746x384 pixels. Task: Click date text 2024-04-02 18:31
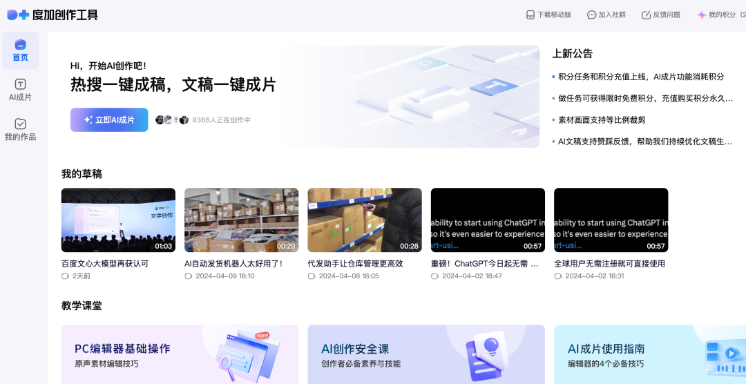click(x=595, y=276)
